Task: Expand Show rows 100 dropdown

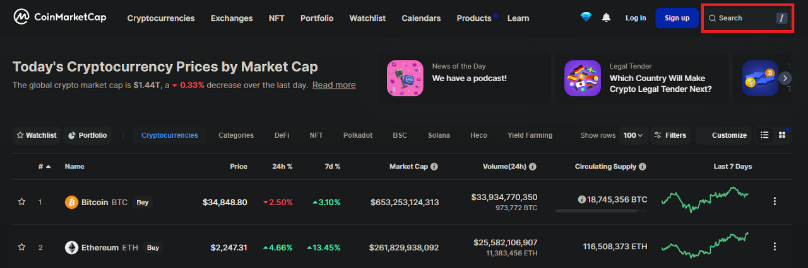Action: click(633, 135)
